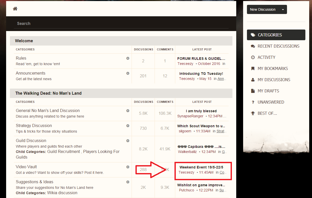Expand the New Discussion dropdown arrow
Screen dimensions: 312x198
pos(283,9)
